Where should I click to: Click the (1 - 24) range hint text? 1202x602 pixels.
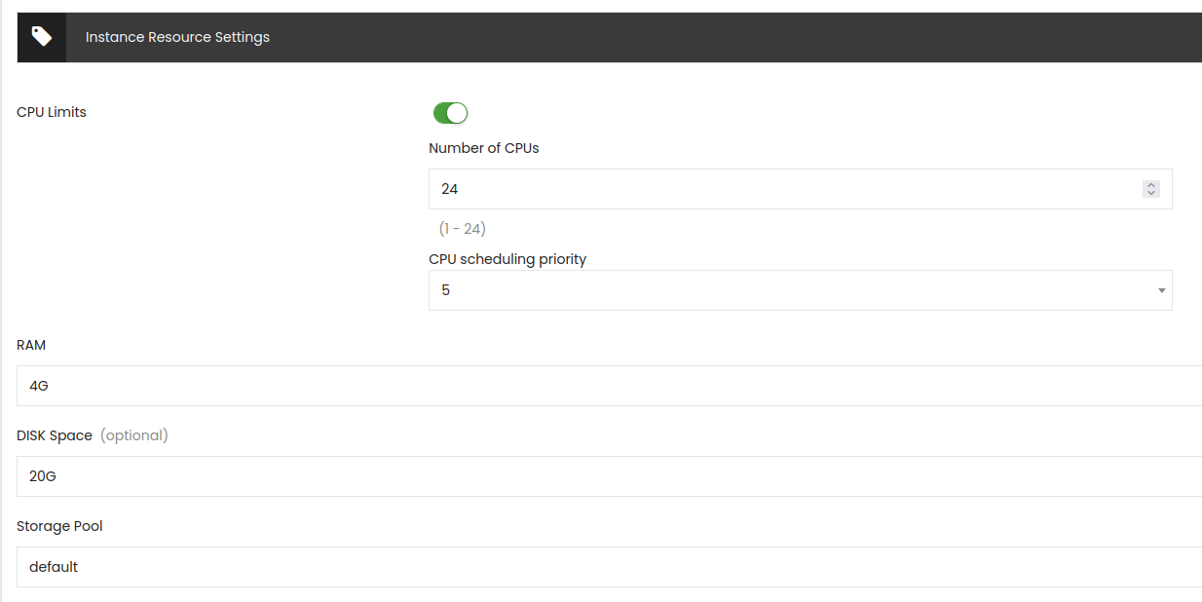tap(462, 229)
